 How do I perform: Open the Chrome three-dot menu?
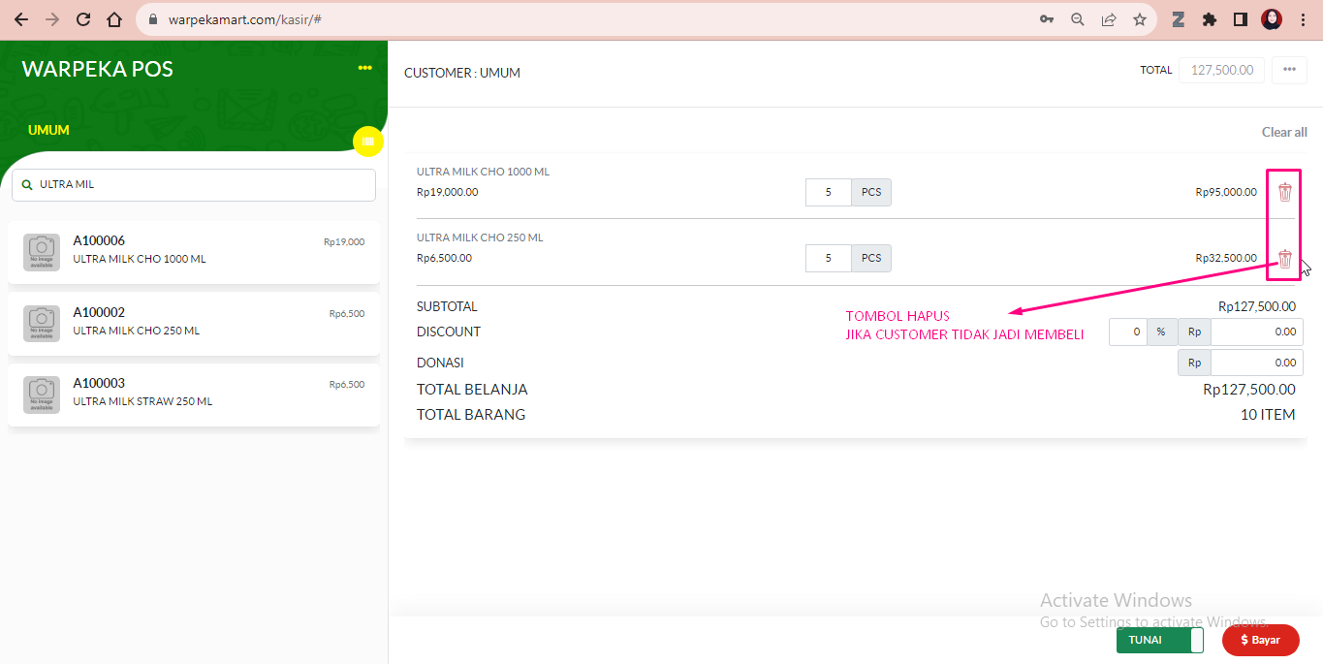pos(1303,19)
